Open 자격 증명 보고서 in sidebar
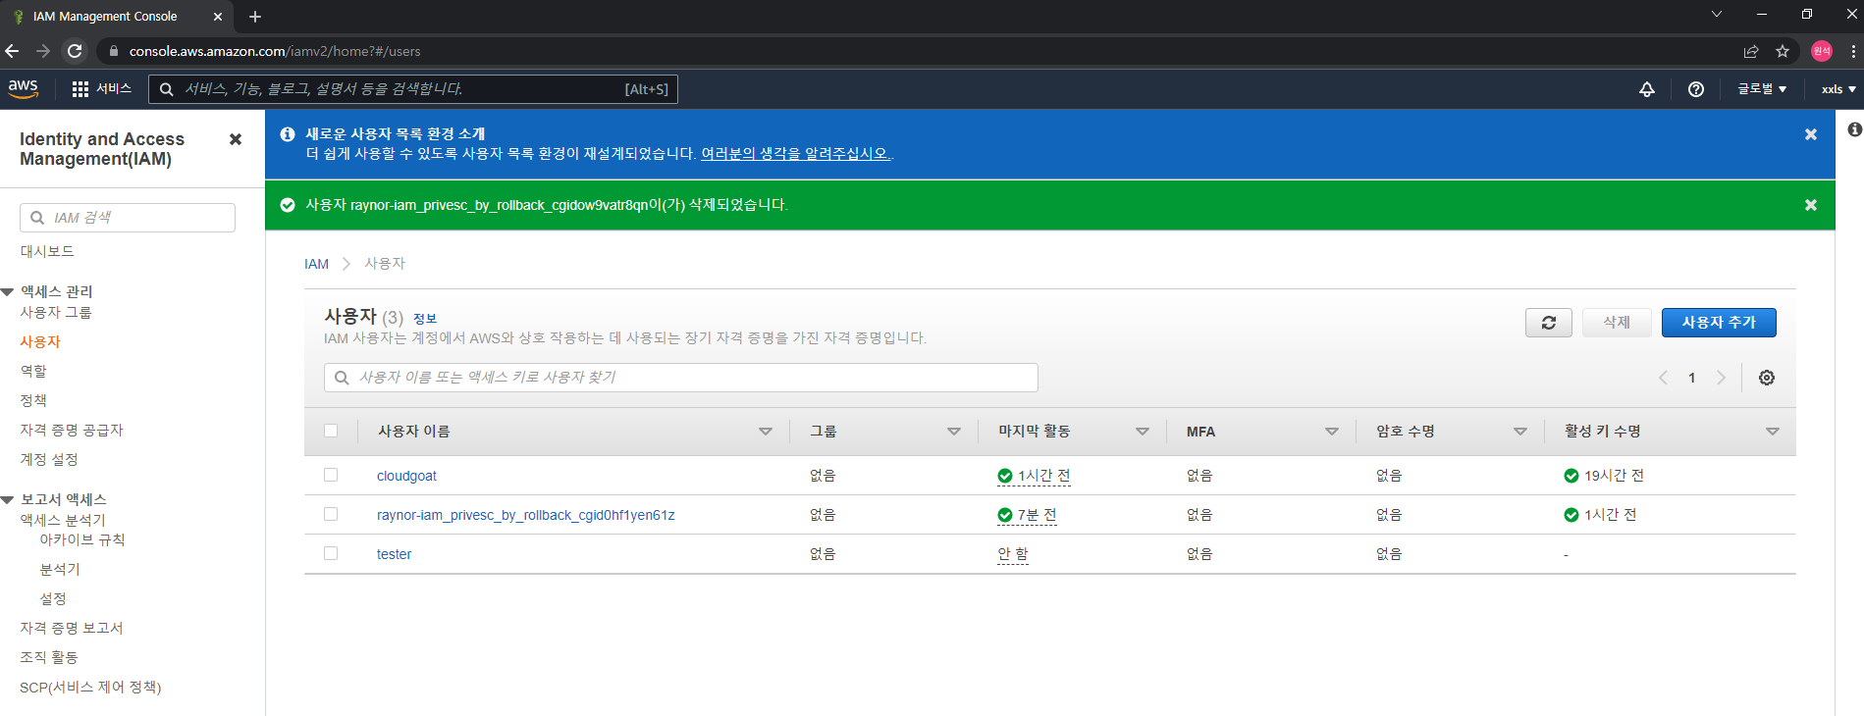This screenshot has width=1864, height=716. click(x=72, y=628)
